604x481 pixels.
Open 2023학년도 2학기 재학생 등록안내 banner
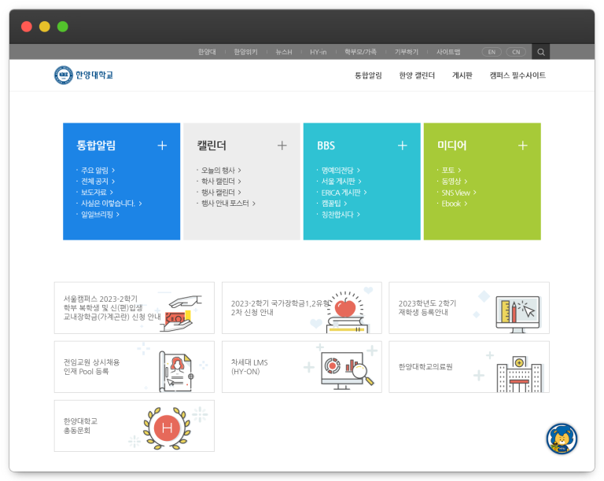(469, 308)
